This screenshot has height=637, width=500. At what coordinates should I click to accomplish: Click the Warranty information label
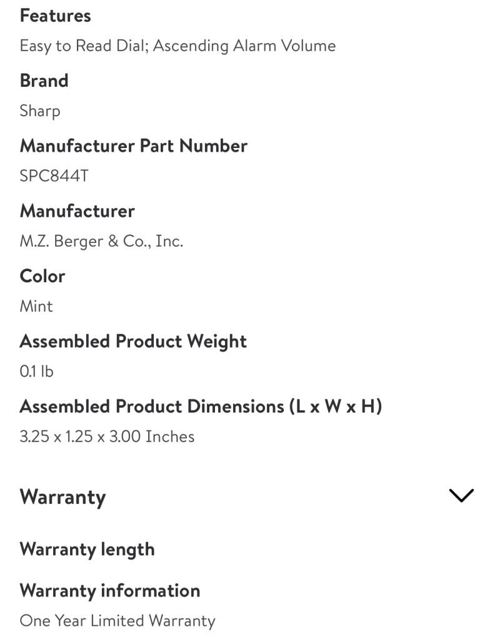[110, 590]
